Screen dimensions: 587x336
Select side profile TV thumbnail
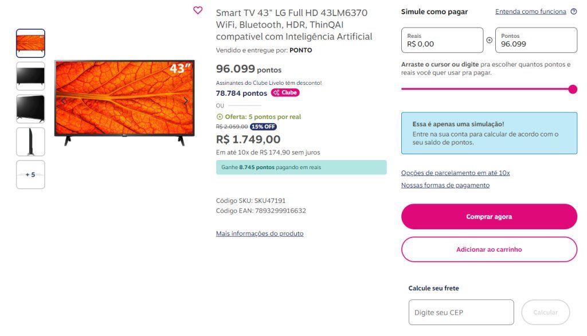(31, 142)
